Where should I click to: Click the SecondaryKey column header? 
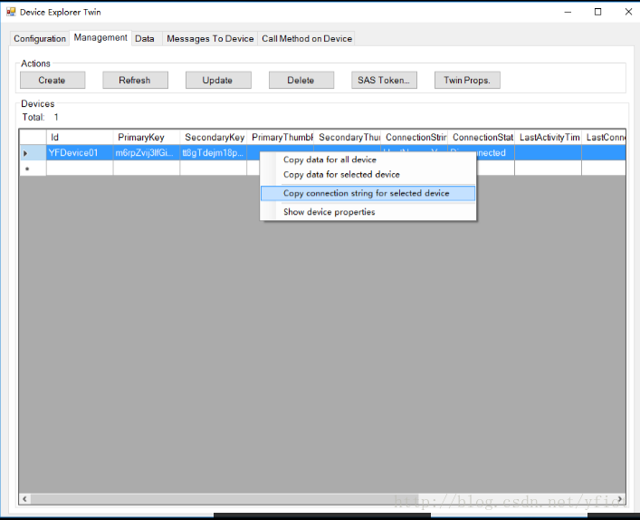(x=214, y=138)
